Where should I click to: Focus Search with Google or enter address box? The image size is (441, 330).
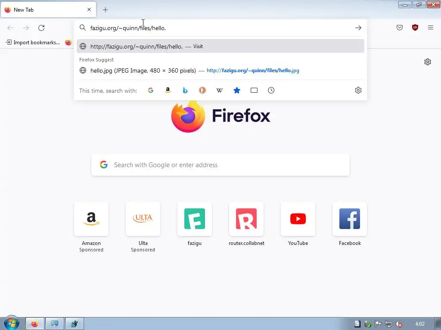tap(220, 165)
